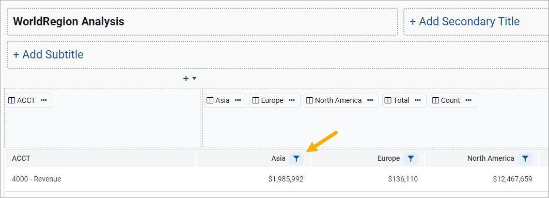The height and width of the screenshot is (198, 549).
Task: Select the Total column chip
Action: click(404, 101)
